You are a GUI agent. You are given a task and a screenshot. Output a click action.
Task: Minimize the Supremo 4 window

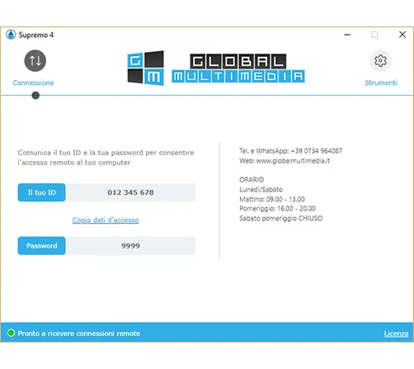pos(347,35)
